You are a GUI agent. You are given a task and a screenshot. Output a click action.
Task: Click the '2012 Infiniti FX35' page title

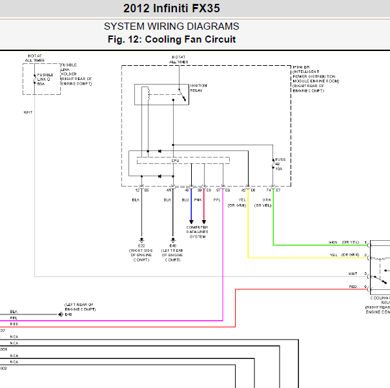pyautogui.click(x=172, y=8)
